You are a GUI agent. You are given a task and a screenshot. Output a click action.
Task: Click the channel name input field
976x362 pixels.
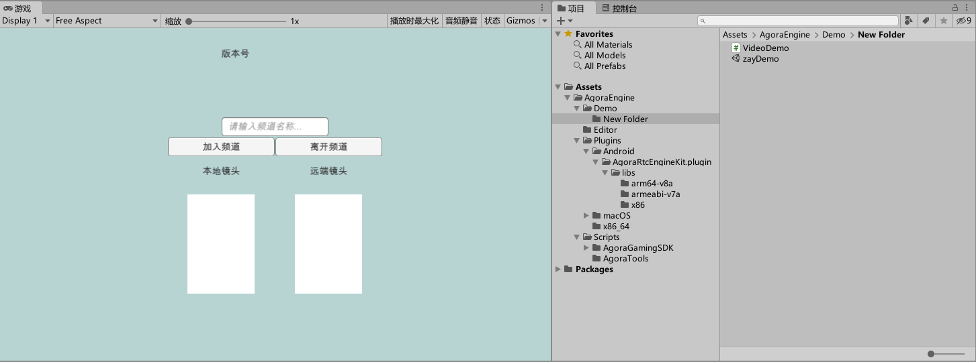pos(275,127)
